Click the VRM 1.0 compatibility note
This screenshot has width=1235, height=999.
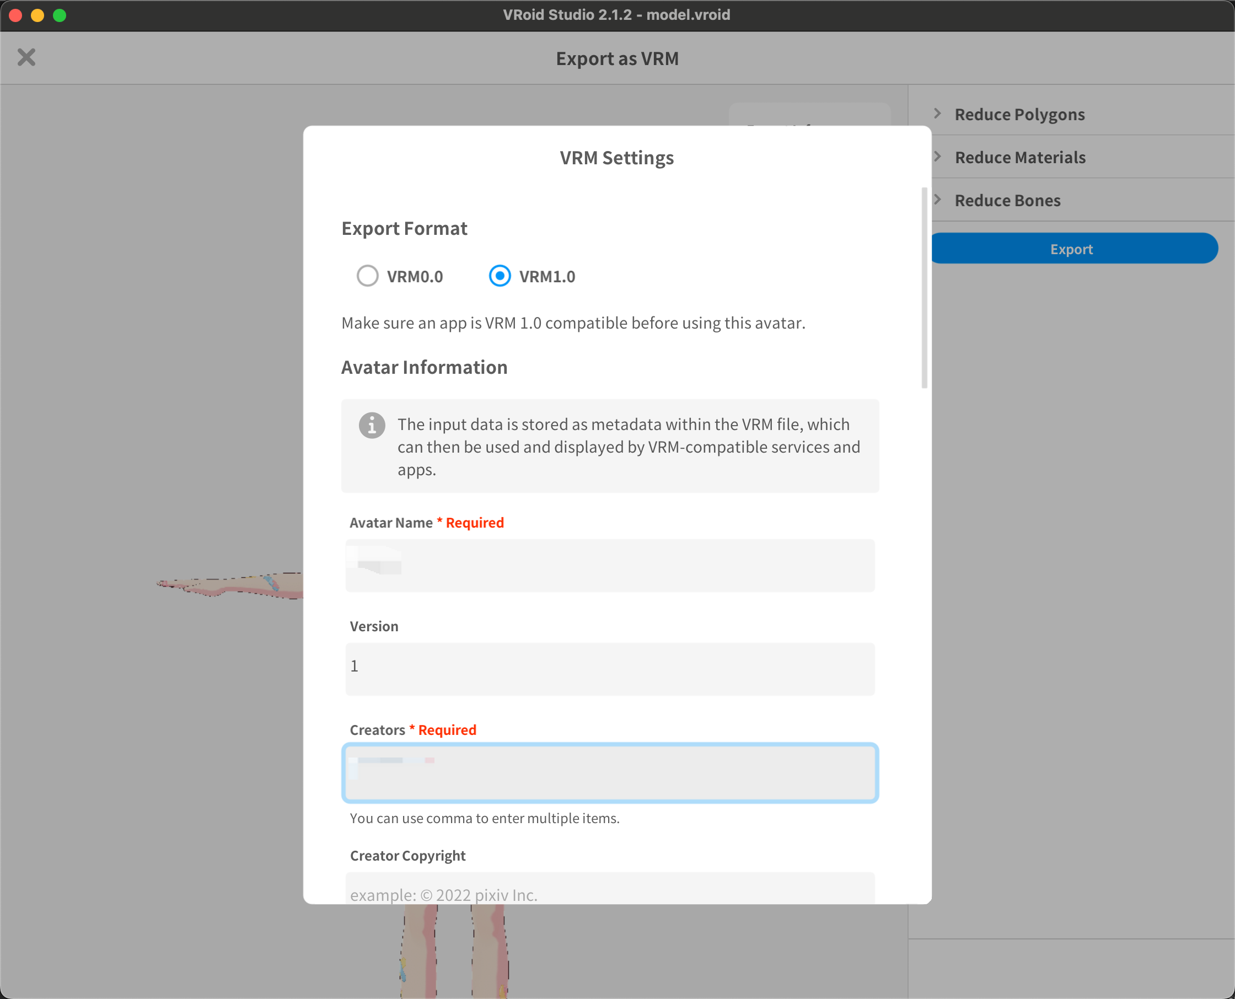pyautogui.click(x=573, y=324)
